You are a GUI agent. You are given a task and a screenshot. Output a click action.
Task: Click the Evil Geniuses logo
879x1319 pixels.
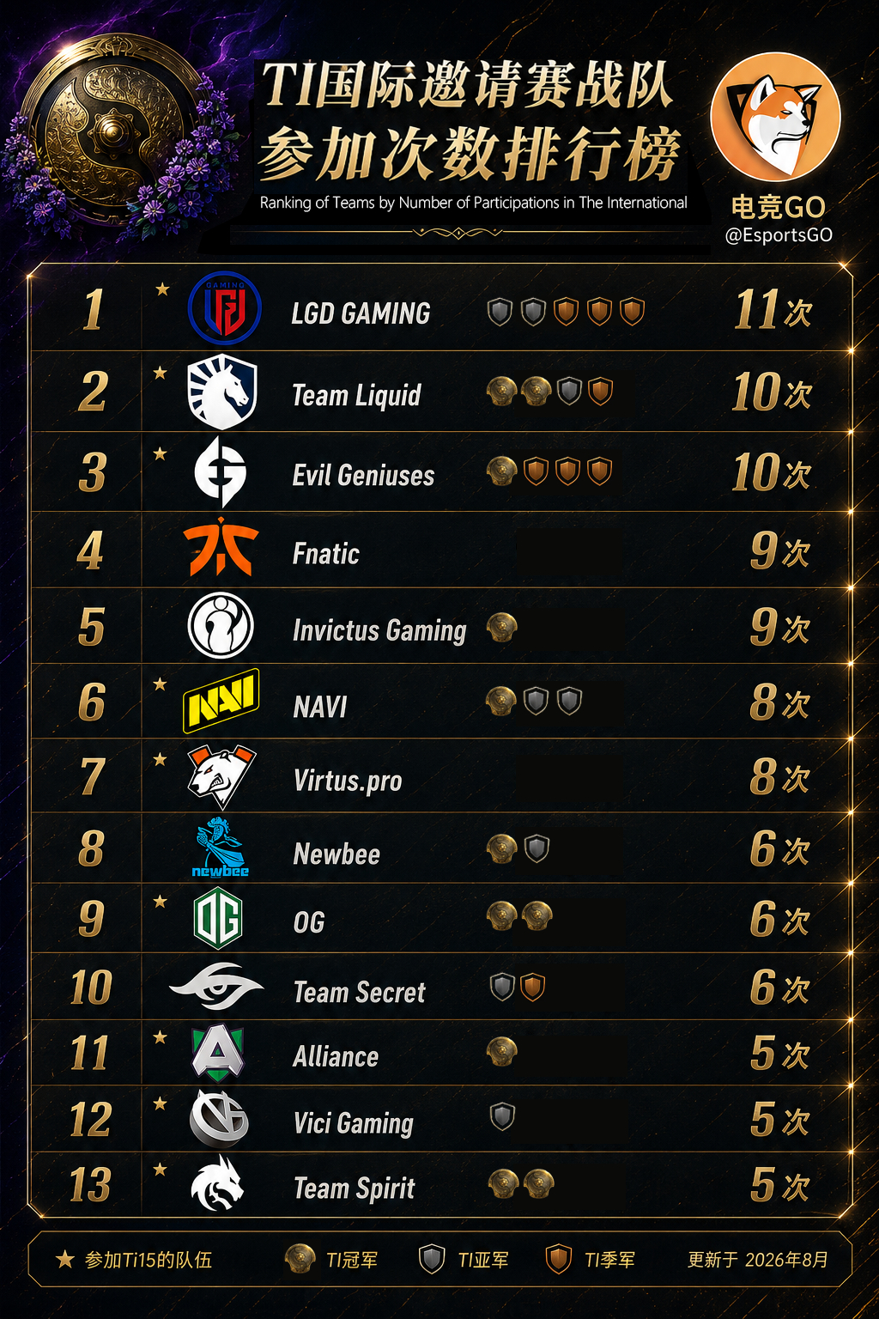click(x=221, y=471)
